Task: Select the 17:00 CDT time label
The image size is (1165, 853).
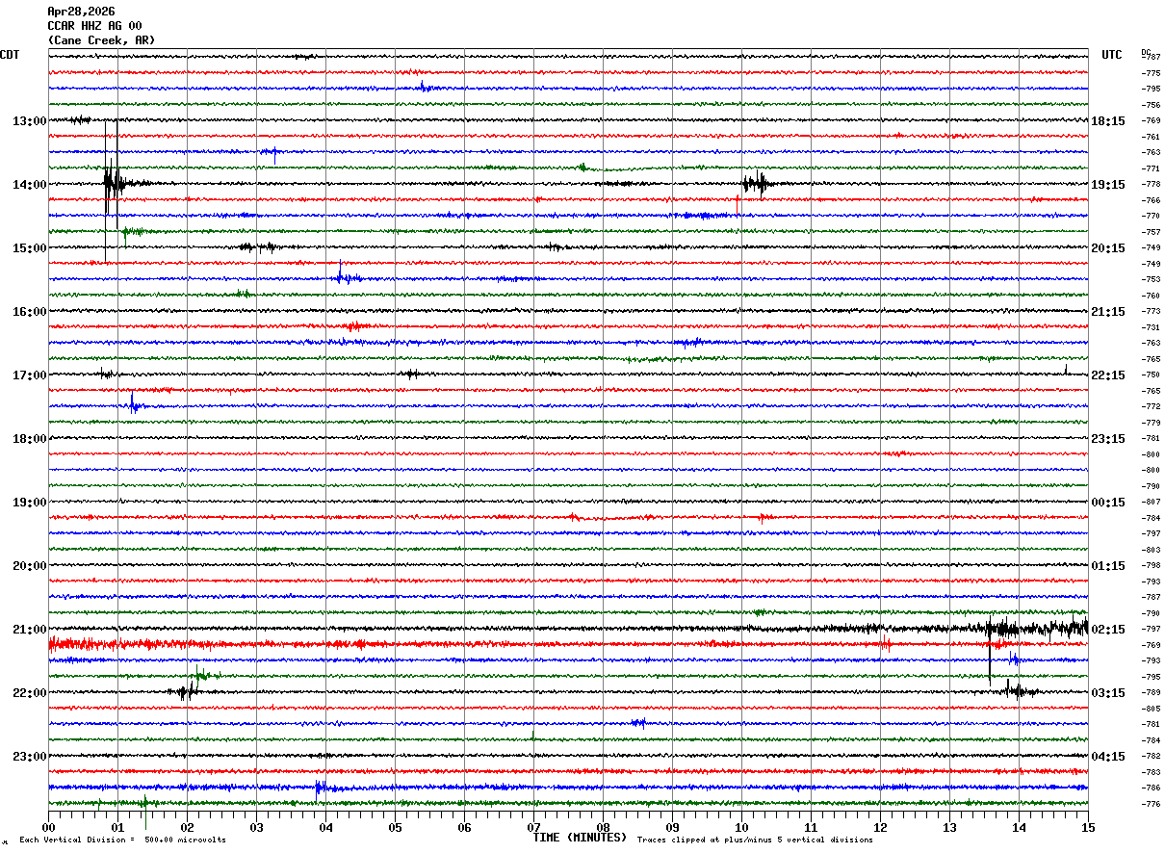Action: pos(29,375)
